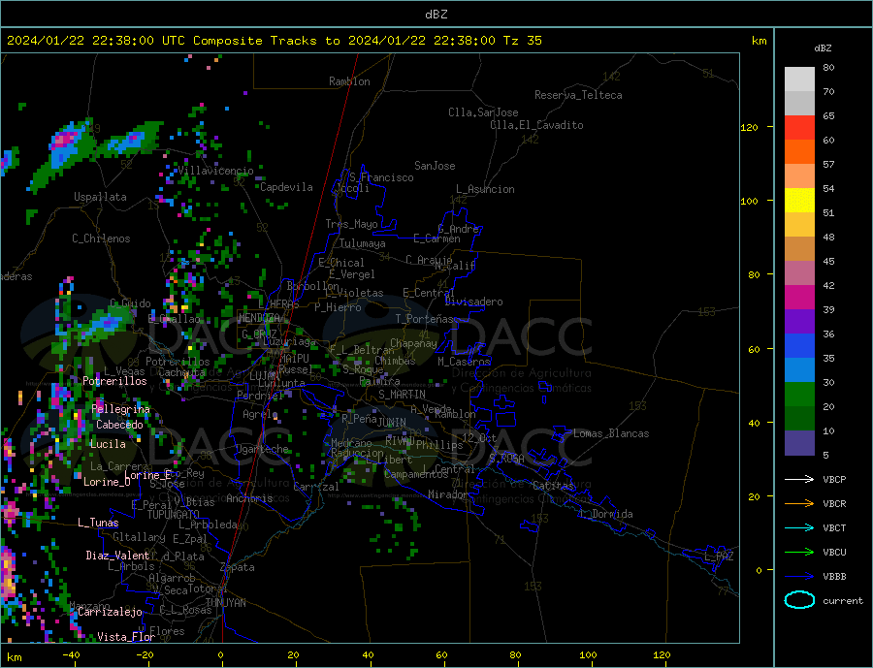Pick the bright green swatch below the 30 label
Screen dimensions: 873x668
click(799, 395)
